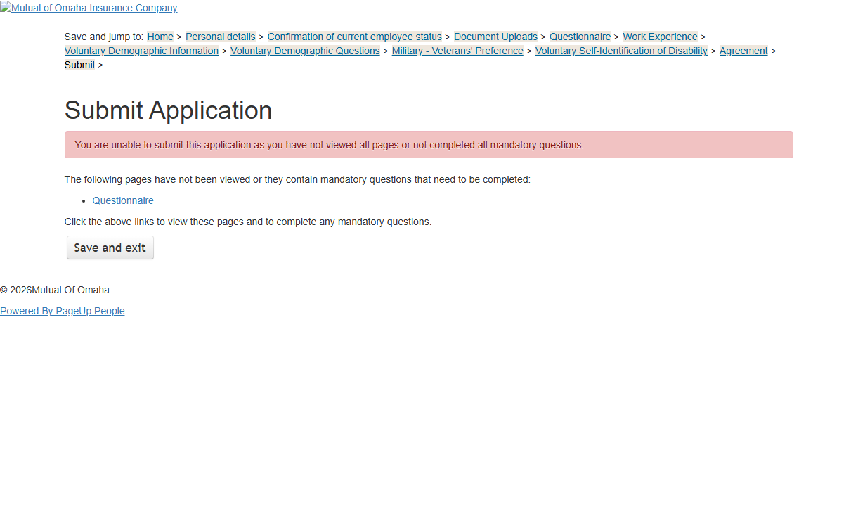
Task: Open Voluntary Demographic Information page
Action: click(x=141, y=51)
